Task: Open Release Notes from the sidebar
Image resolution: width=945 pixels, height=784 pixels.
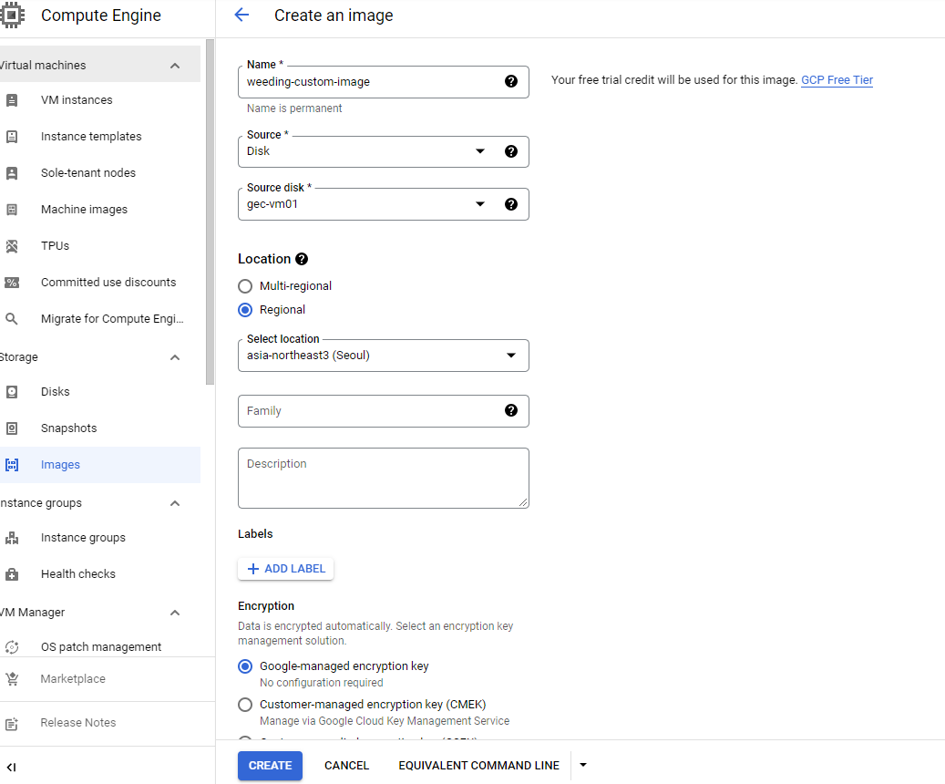Action: point(77,723)
